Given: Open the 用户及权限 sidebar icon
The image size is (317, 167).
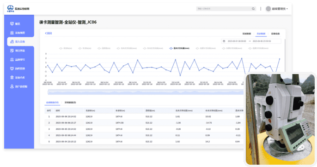Looking at the screenshot, I should tap(12, 86).
